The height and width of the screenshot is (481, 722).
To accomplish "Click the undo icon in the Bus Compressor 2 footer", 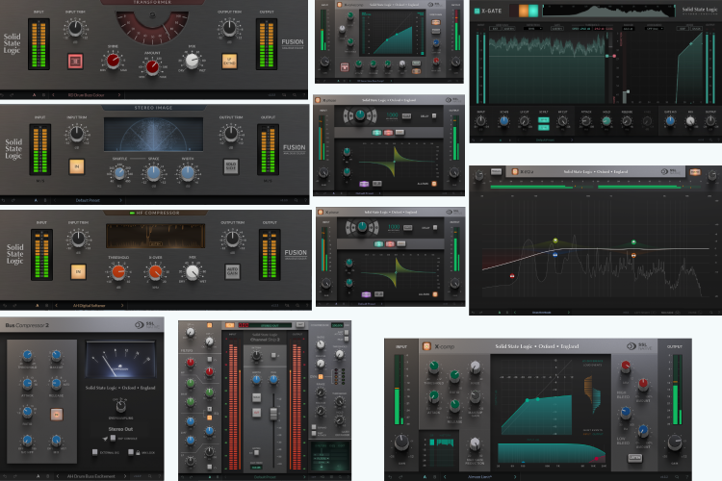I will click(6, 476).
